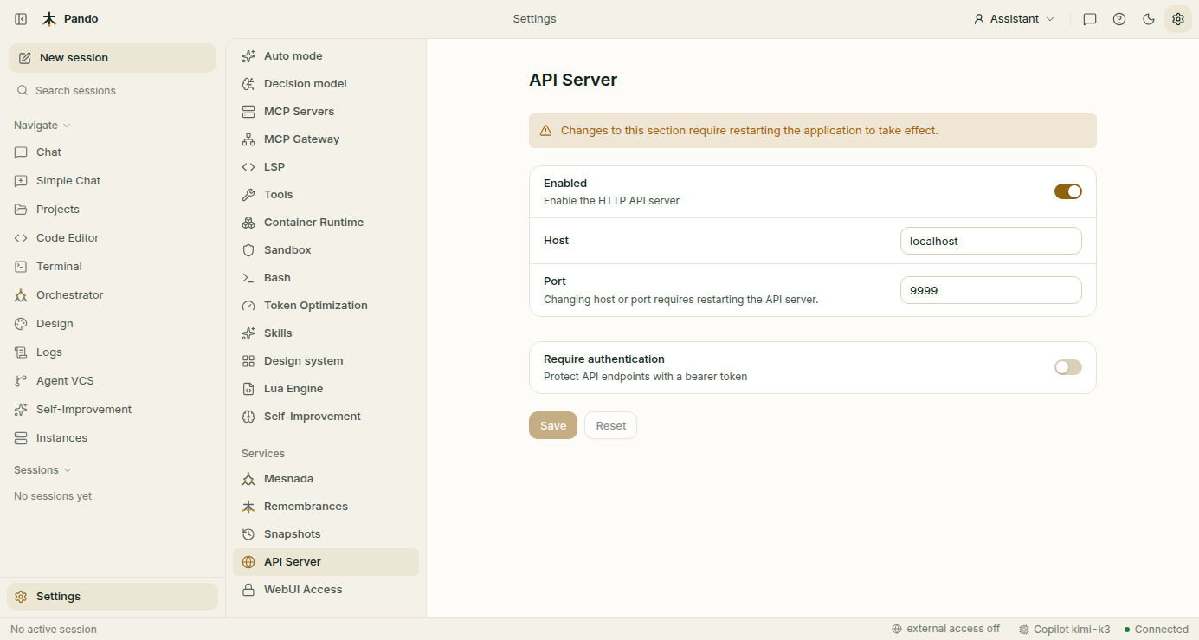1199x640 pixels.
Task: Click the external access off status
Action: (945, 629)
